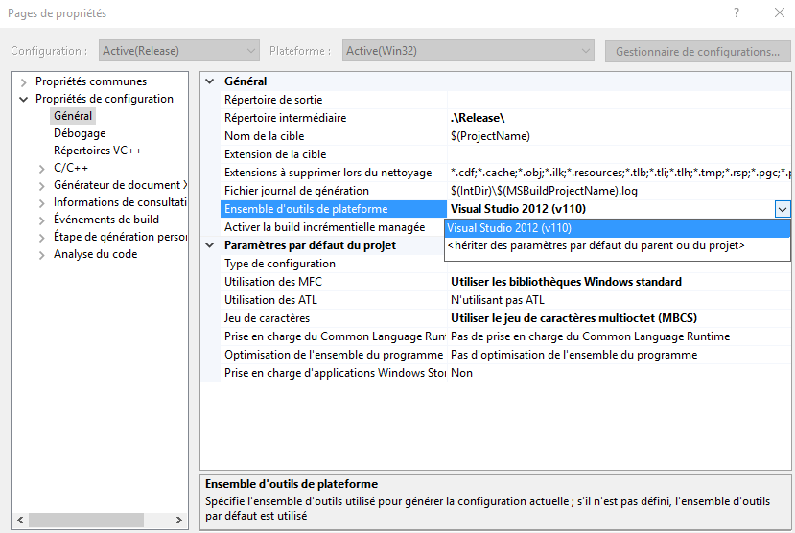
Task: Expand the Analyse du code node
Action: click(x=41, y=255)
